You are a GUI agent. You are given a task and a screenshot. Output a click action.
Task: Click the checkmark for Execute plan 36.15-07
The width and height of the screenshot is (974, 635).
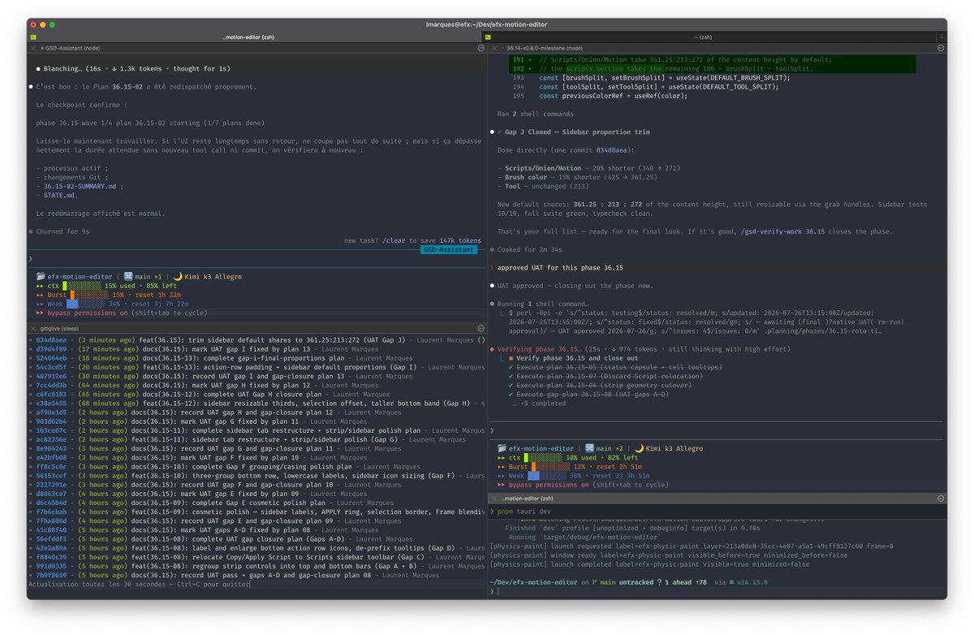click(510, 376)
